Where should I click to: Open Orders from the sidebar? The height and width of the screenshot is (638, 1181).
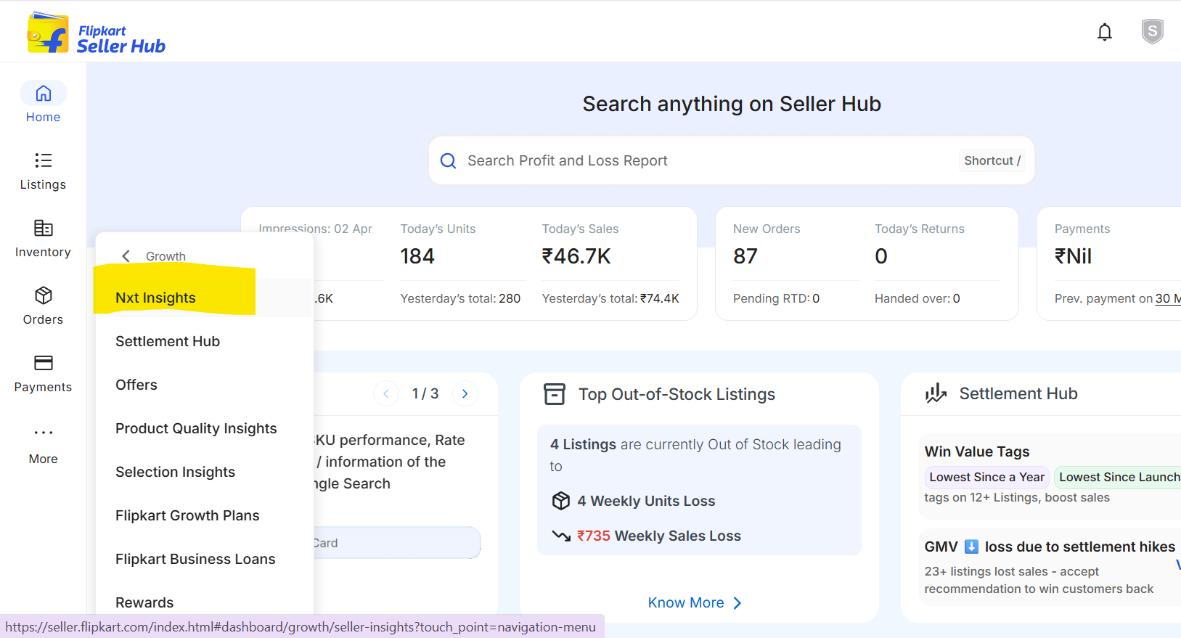[x=43, y=306]
